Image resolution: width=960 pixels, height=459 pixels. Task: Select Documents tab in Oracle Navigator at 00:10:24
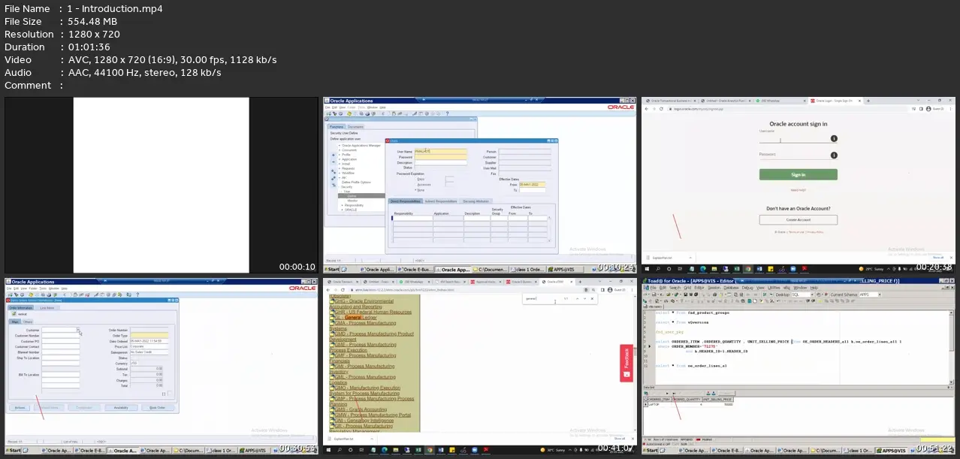(x=355, y=127)
